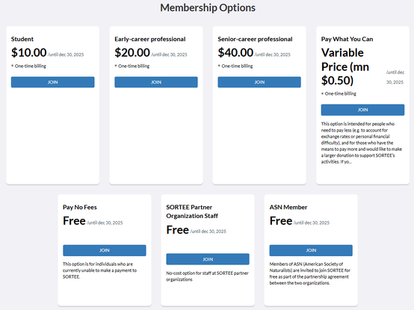Click the Senior-career professional heading
Viewport: 414px width, 310px height.
[x=255, y=39]
